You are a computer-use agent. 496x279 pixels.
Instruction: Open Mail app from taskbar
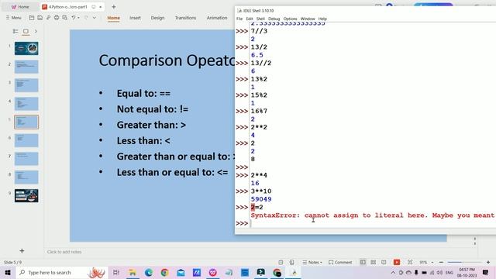[x=181, y=272]
